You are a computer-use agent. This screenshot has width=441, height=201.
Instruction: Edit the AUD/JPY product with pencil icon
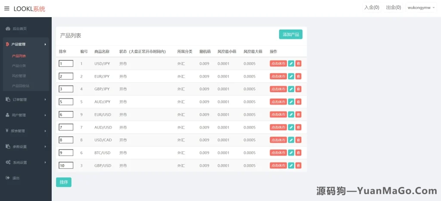coord(291,102)
